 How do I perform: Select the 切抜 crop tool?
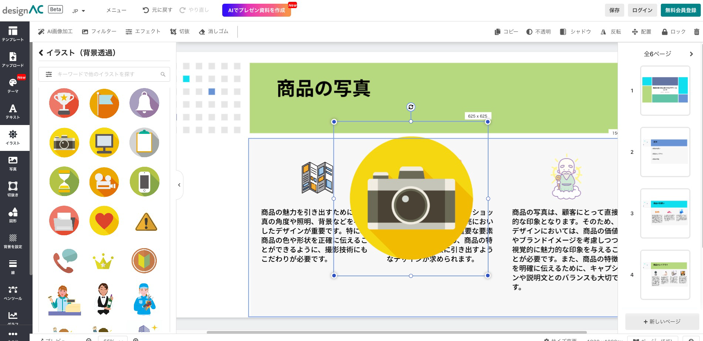(x=180, y=31)
